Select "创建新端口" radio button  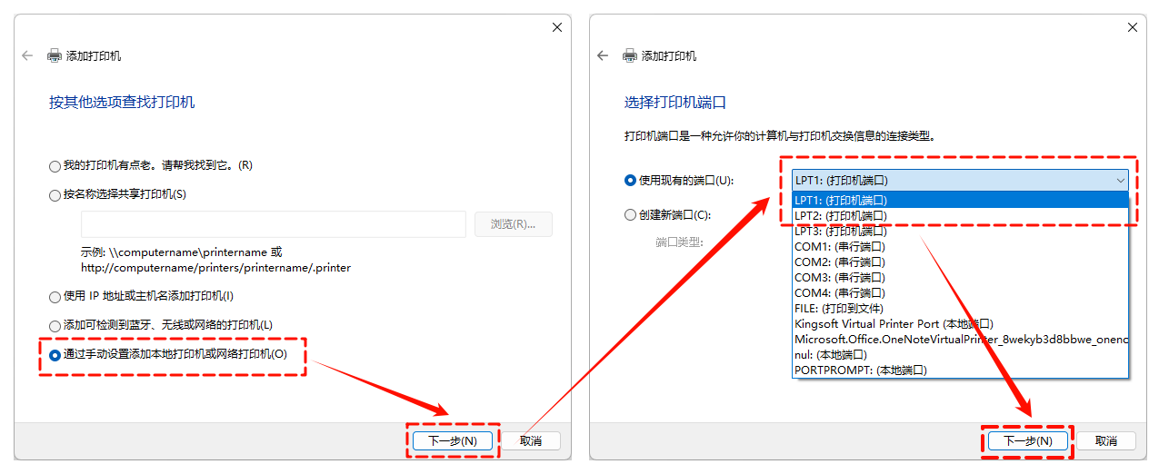coord(631,215)
